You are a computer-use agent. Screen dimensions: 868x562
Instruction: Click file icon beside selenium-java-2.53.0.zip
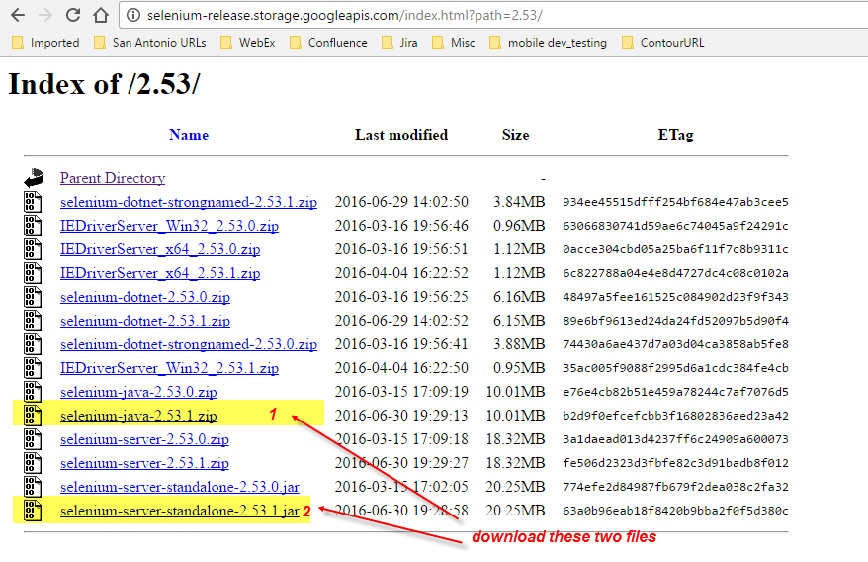pyautogui.click(x=33, y=392)
